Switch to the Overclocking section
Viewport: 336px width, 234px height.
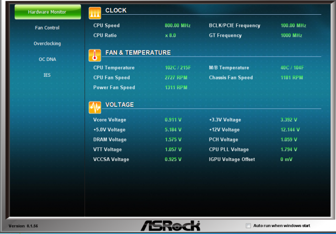coord(47,44)
